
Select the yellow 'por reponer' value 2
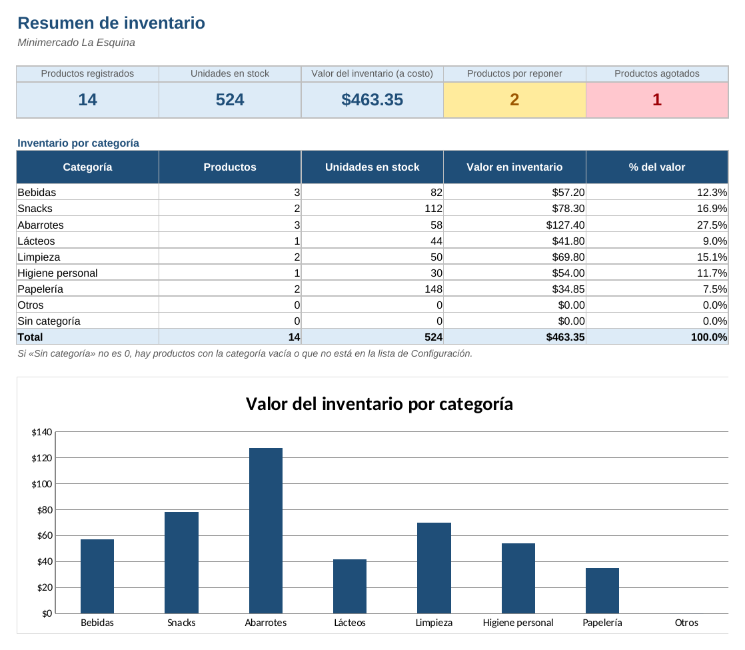[x=514, y=100]
